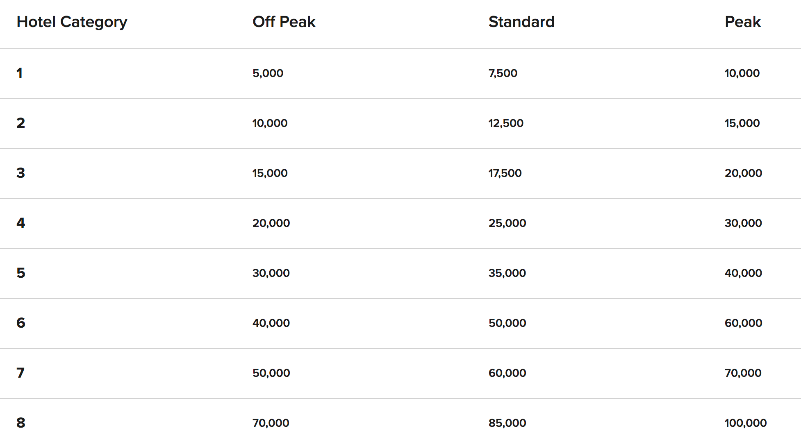Click the 12,500 Standard value

tap(506, 123)
